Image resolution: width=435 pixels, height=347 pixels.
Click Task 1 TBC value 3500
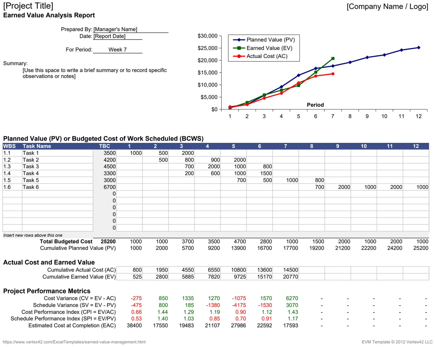105,153
